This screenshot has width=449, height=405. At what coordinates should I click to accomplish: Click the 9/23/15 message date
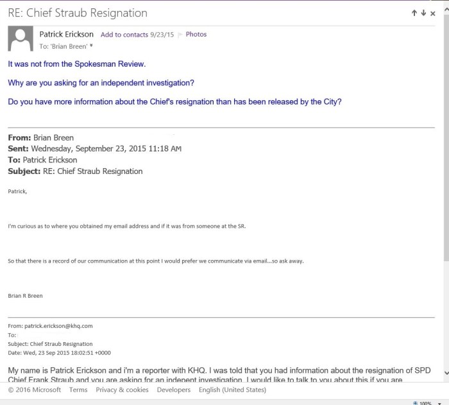click(162, 35)
